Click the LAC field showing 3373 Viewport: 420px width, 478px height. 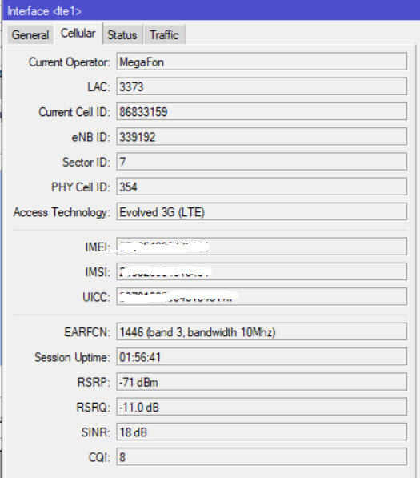(262, 86)
